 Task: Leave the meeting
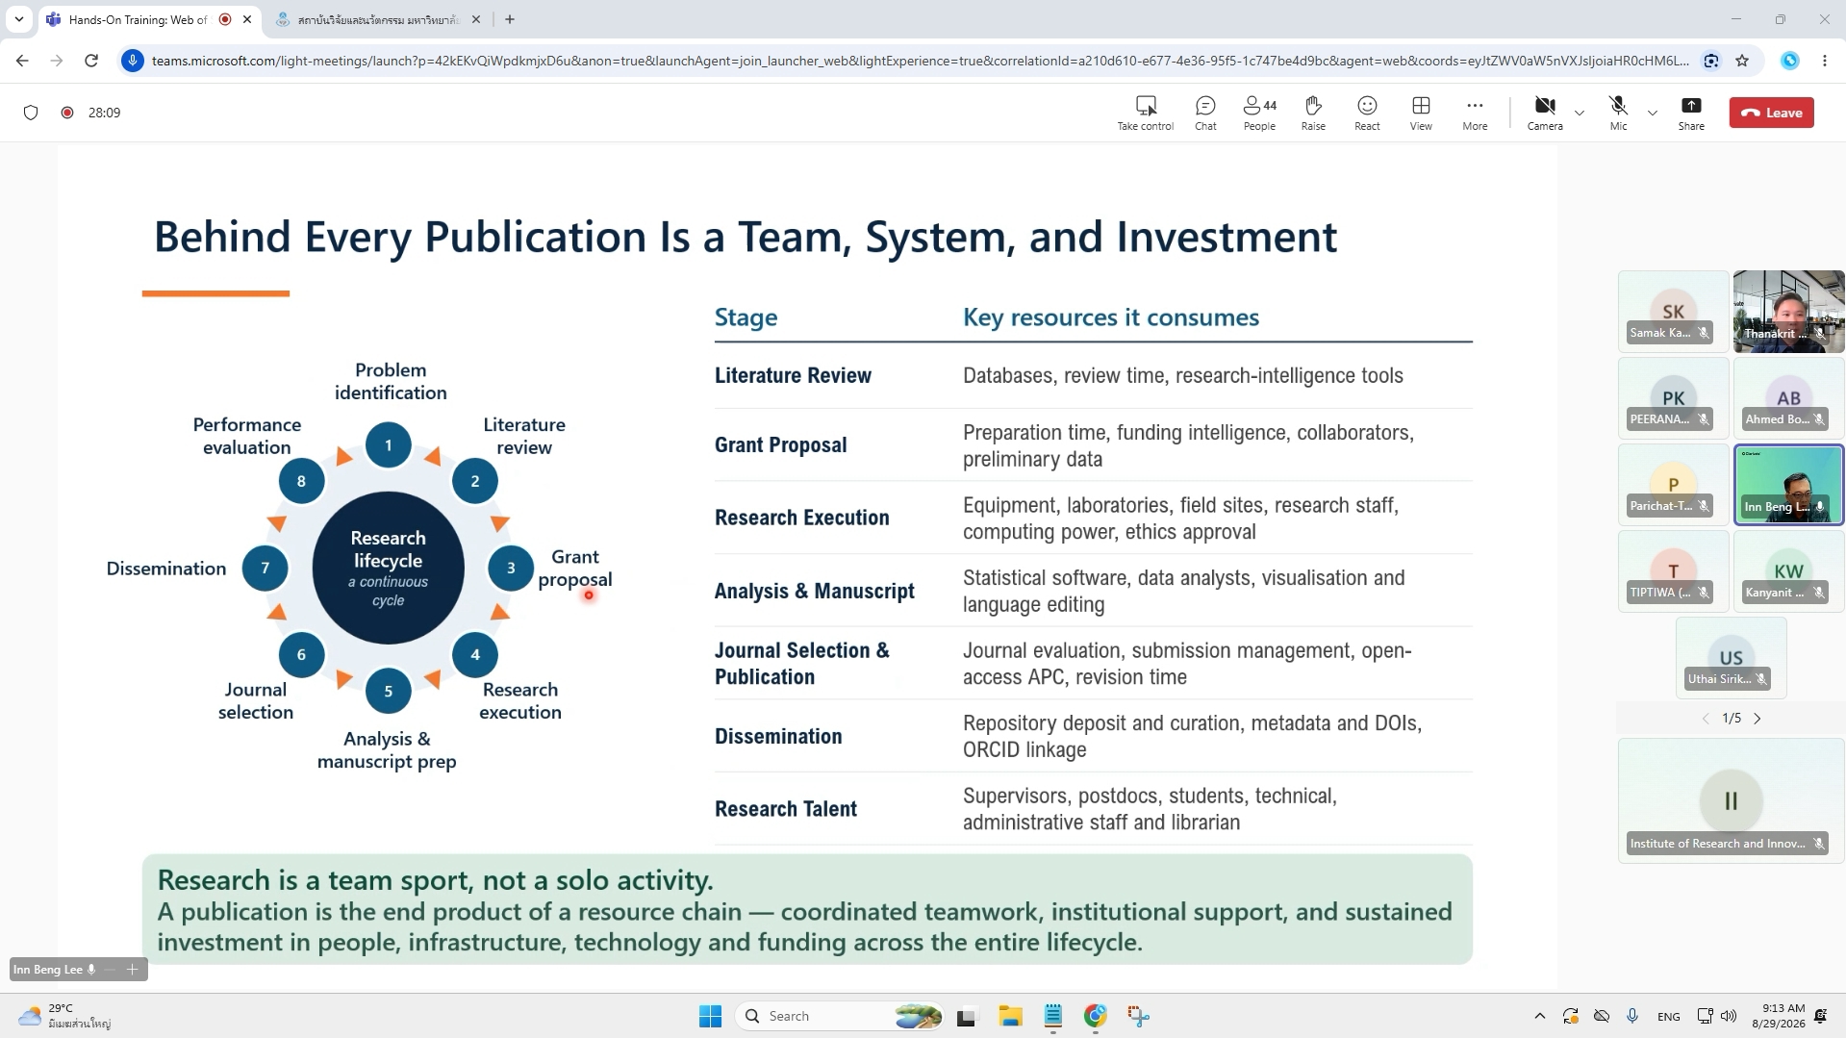pyautogui.click(x=1771, y=113)
